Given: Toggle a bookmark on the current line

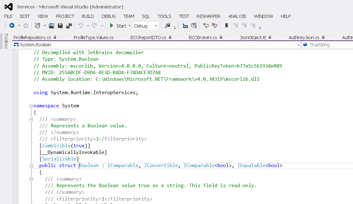Looking at the screenshot, I should (227, 26).
